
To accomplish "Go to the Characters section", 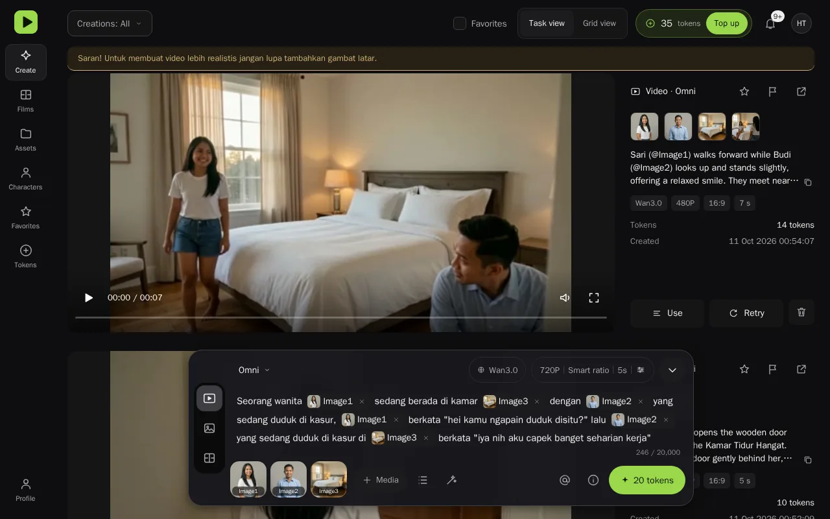I will 25,179.
